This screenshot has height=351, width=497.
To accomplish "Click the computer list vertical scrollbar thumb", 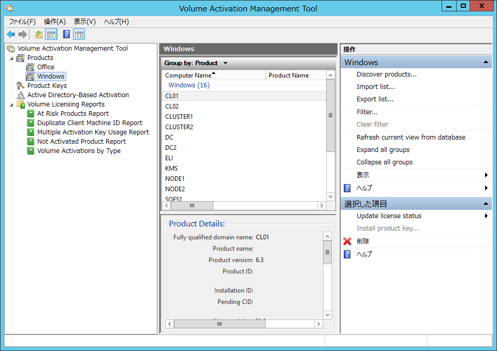I will (x=330, y=115).
